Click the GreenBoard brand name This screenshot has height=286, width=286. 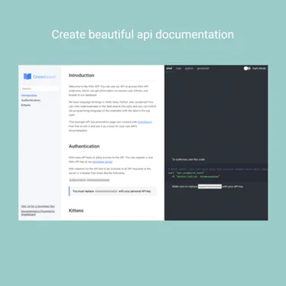[x=44, y=76]
